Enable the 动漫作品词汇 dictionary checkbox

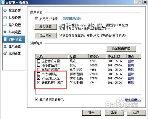coord(38,65)
